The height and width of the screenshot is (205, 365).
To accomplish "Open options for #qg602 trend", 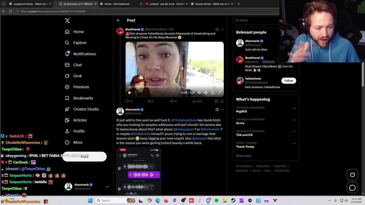I will 294,108.
